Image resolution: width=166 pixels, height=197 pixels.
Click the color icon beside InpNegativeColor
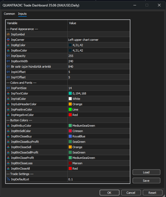[8, 115]
